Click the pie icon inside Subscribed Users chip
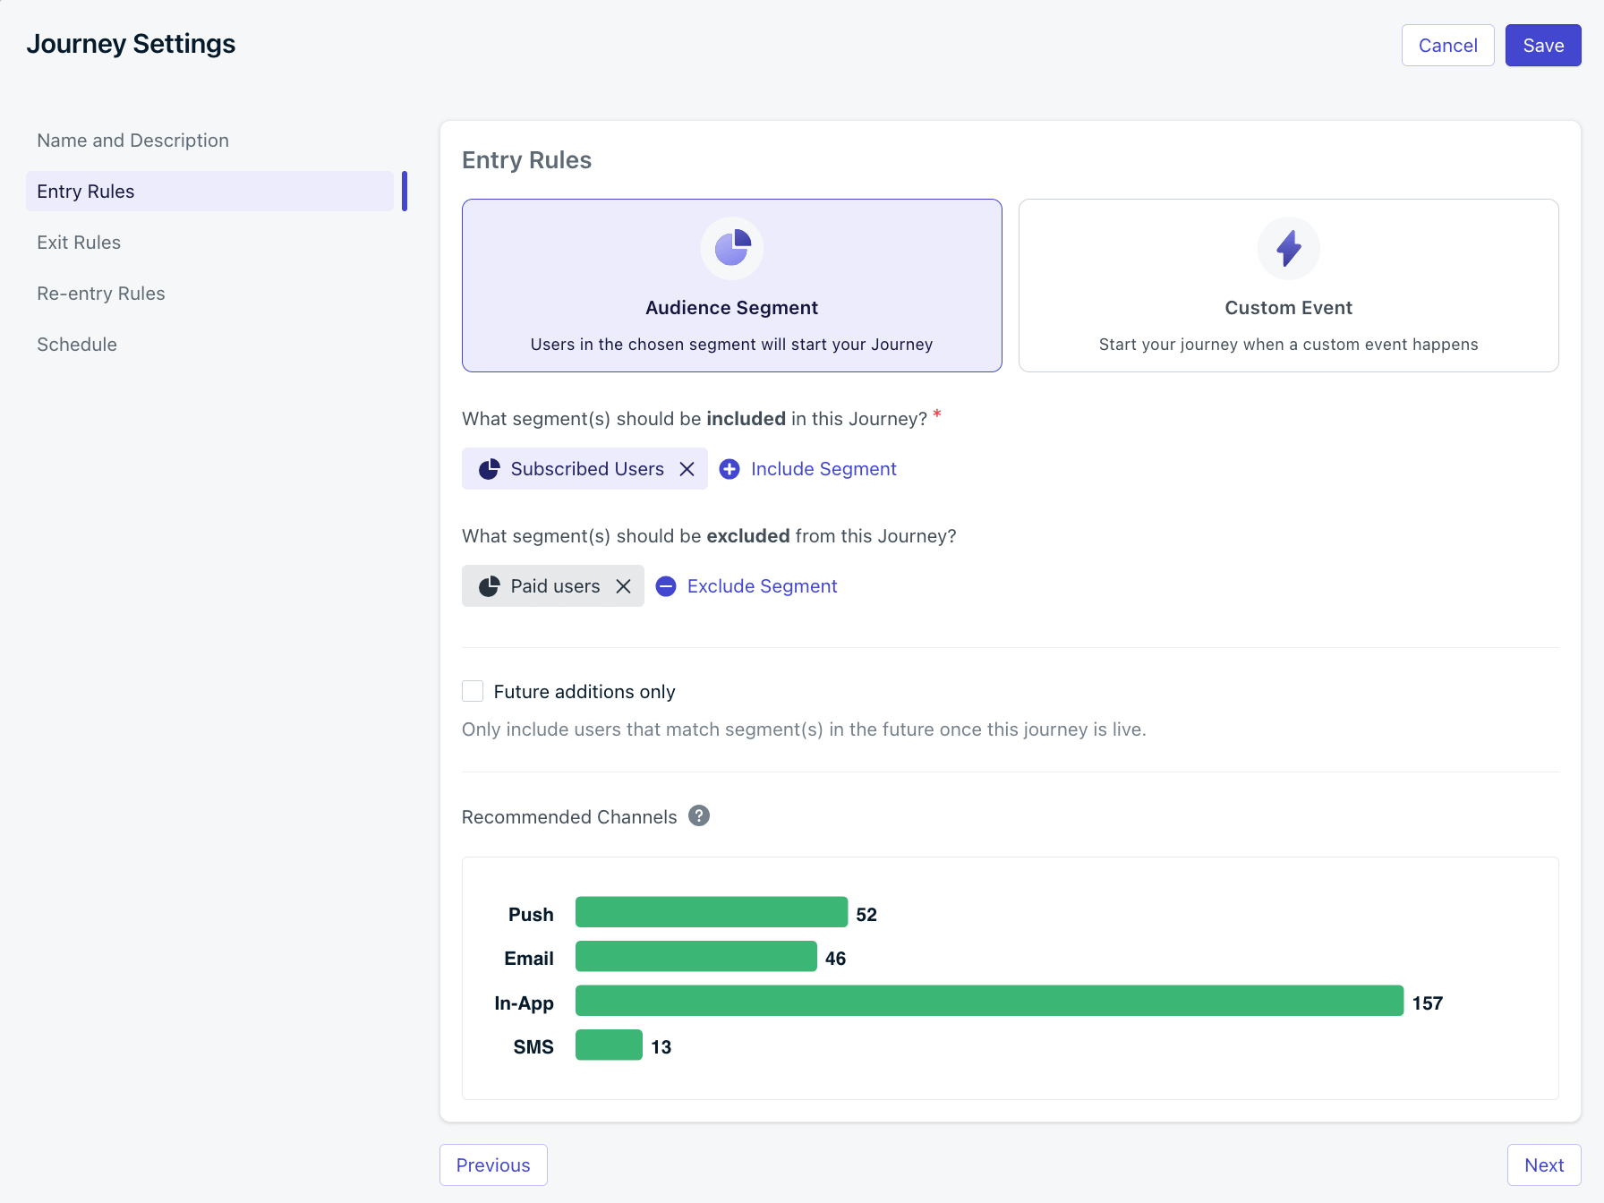The width and height of the screenshot is (1604, 1203). 489,468
